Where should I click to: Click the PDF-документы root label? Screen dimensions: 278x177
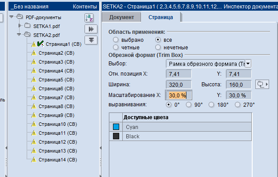[44, 17]
